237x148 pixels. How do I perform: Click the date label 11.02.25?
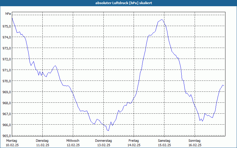43,145
